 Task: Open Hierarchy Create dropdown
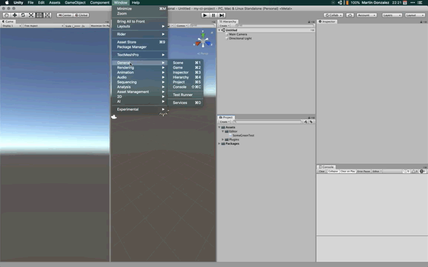click(224, 26)
